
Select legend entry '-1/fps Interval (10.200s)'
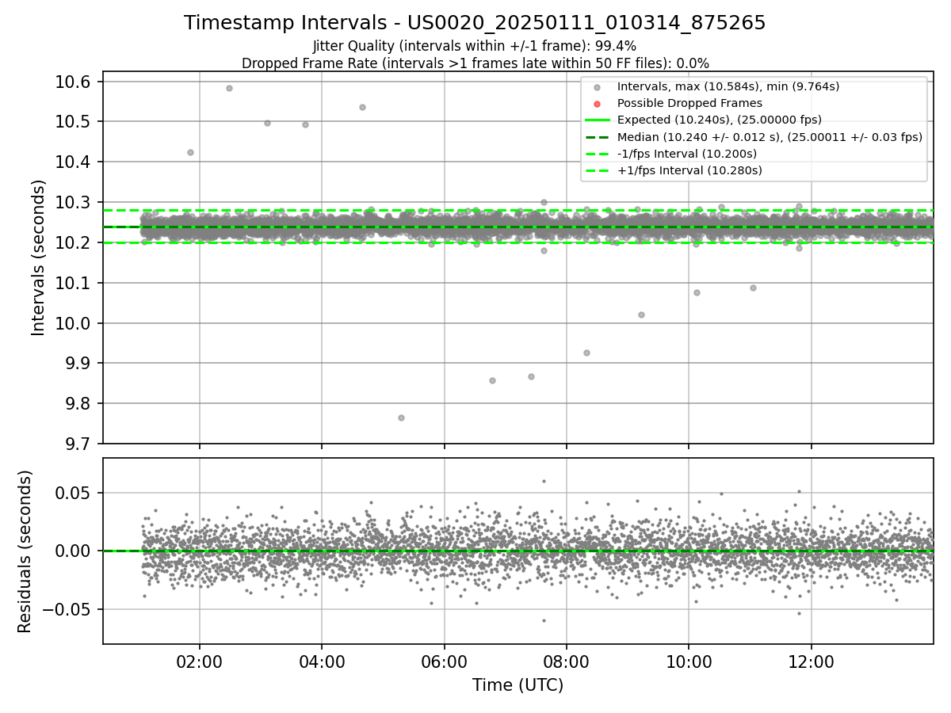(687, 154)
